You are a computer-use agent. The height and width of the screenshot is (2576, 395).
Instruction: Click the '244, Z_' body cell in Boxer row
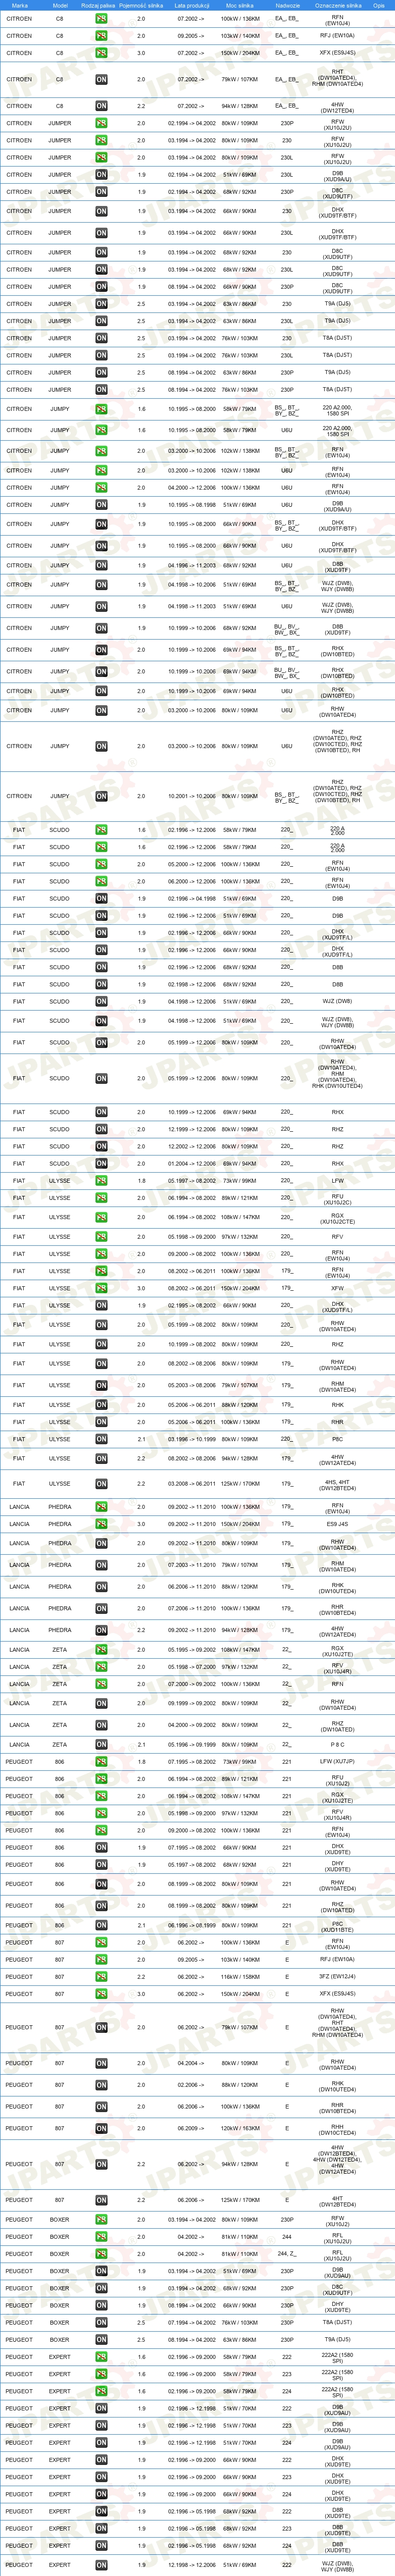pyautogui.click(x=287, y=2254)
